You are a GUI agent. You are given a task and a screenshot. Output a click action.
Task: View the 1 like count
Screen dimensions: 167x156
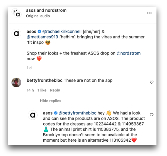42,90
